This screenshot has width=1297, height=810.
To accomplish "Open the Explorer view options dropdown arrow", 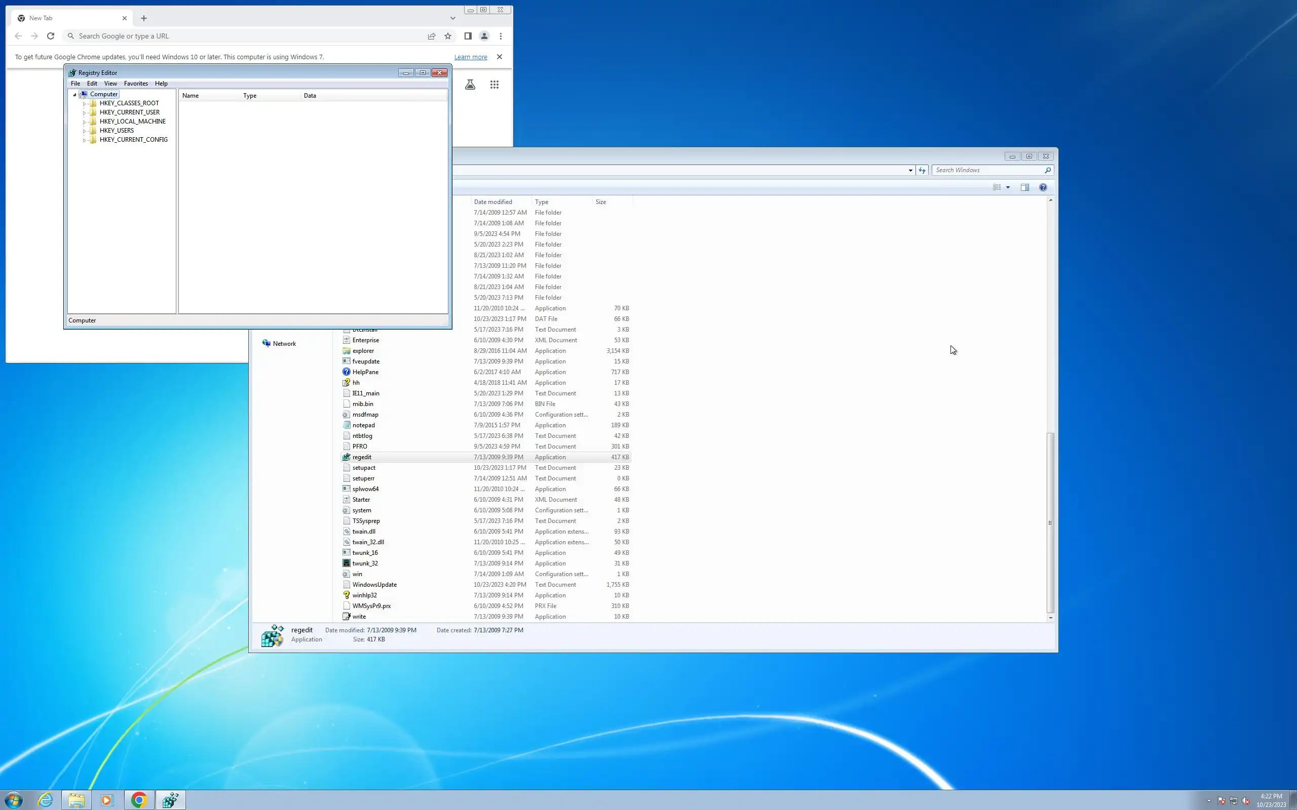I will pos(1008,187).
